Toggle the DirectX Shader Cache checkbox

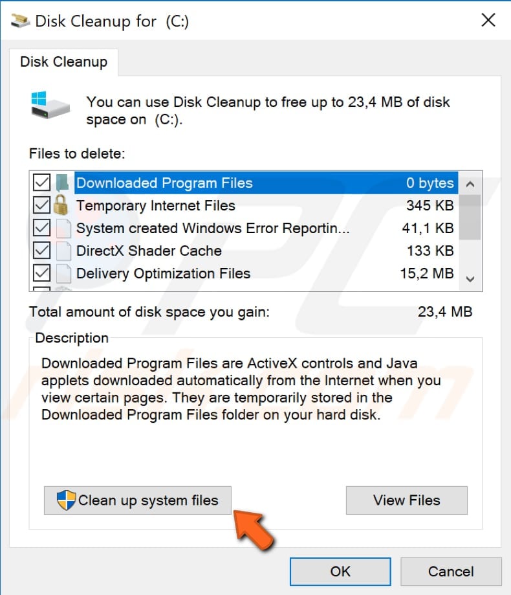tap(40, 251)
